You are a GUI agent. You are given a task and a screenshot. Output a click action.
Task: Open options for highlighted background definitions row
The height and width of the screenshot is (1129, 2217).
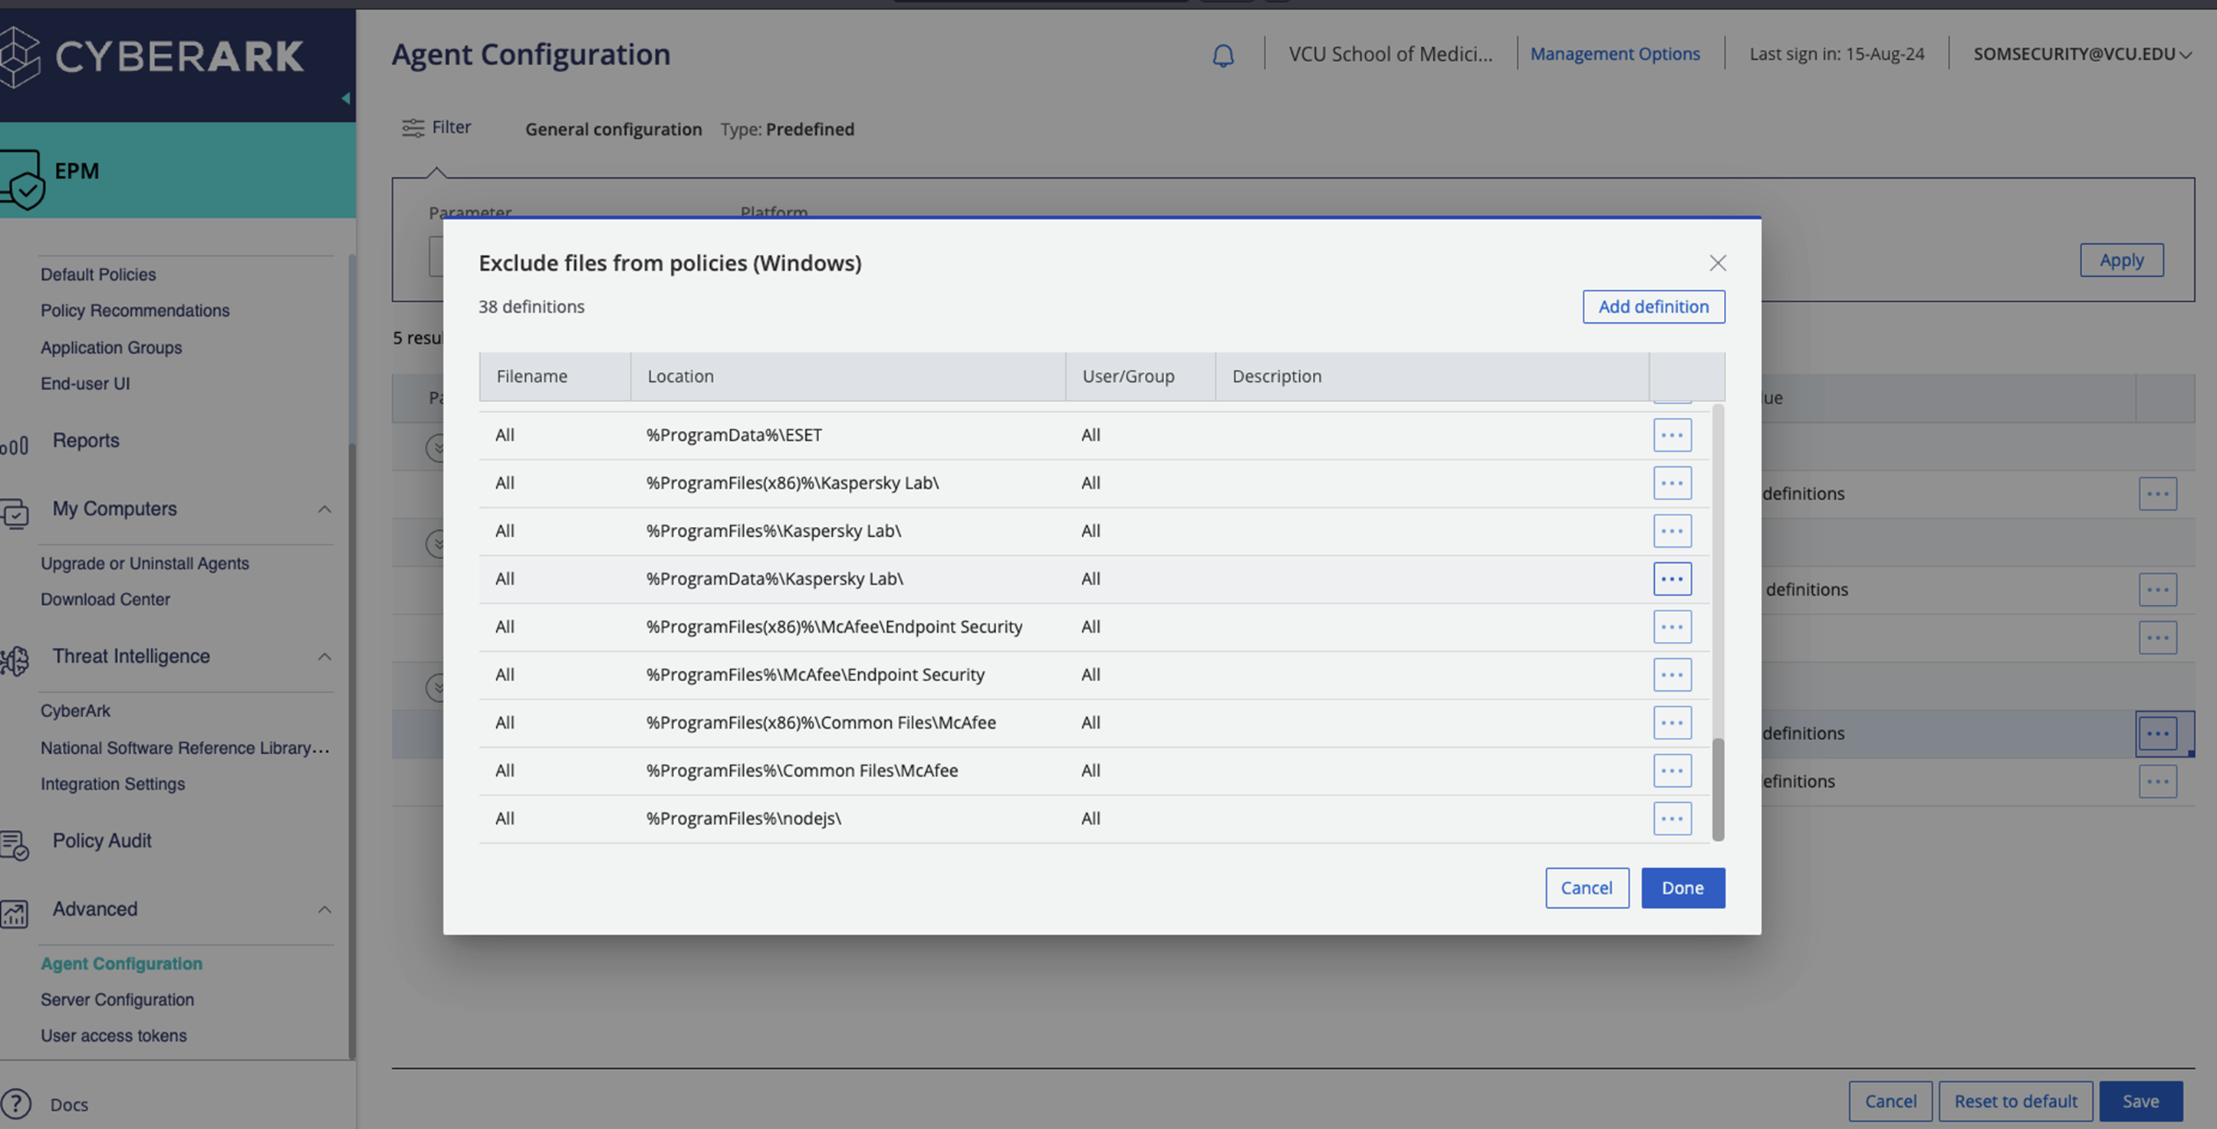pyautogui.click(x=2156, y=733)
